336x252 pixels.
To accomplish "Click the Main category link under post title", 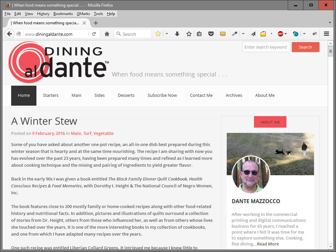I will tap(76, 133).
